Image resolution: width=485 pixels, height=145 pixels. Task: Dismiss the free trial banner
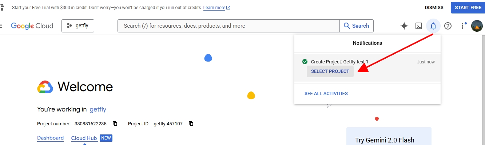(x=434, y=8)
